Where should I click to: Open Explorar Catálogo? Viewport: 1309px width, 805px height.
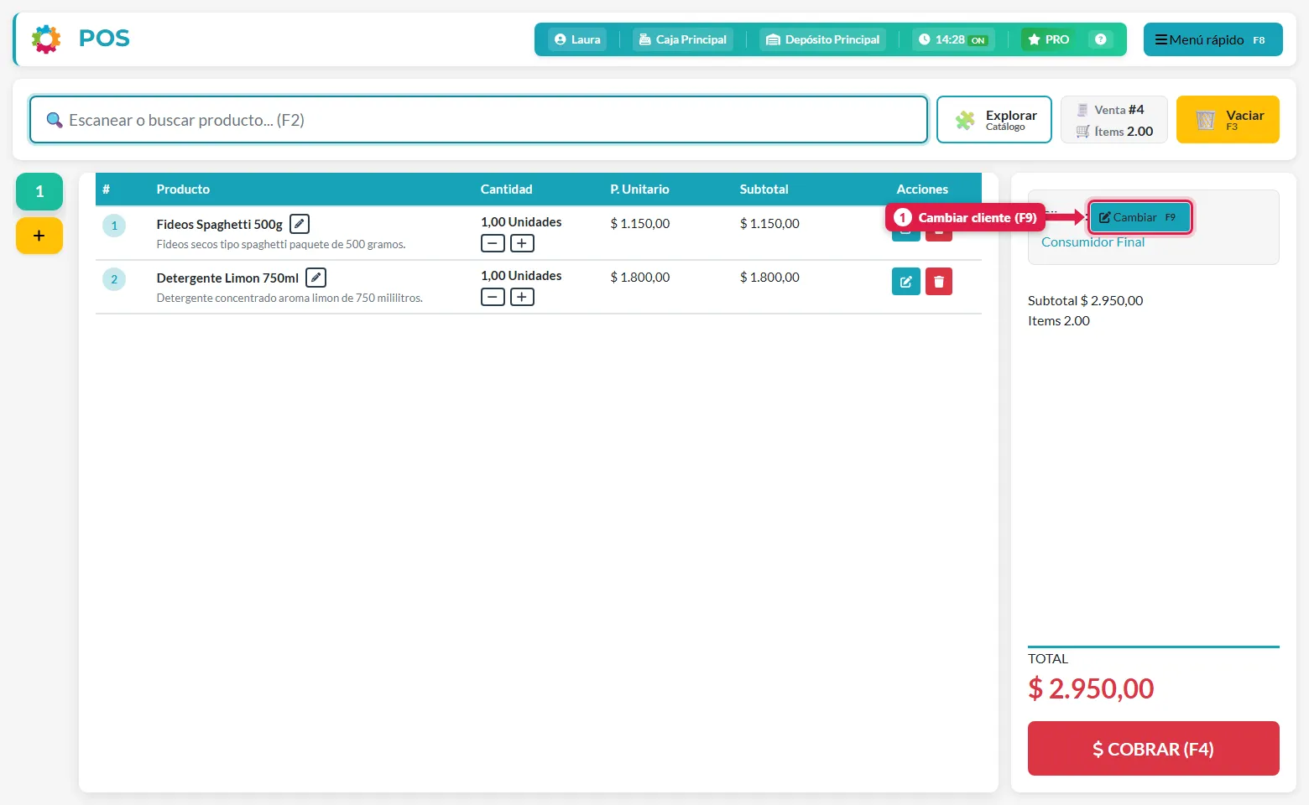pyautogui.click(x=994, y=120)
